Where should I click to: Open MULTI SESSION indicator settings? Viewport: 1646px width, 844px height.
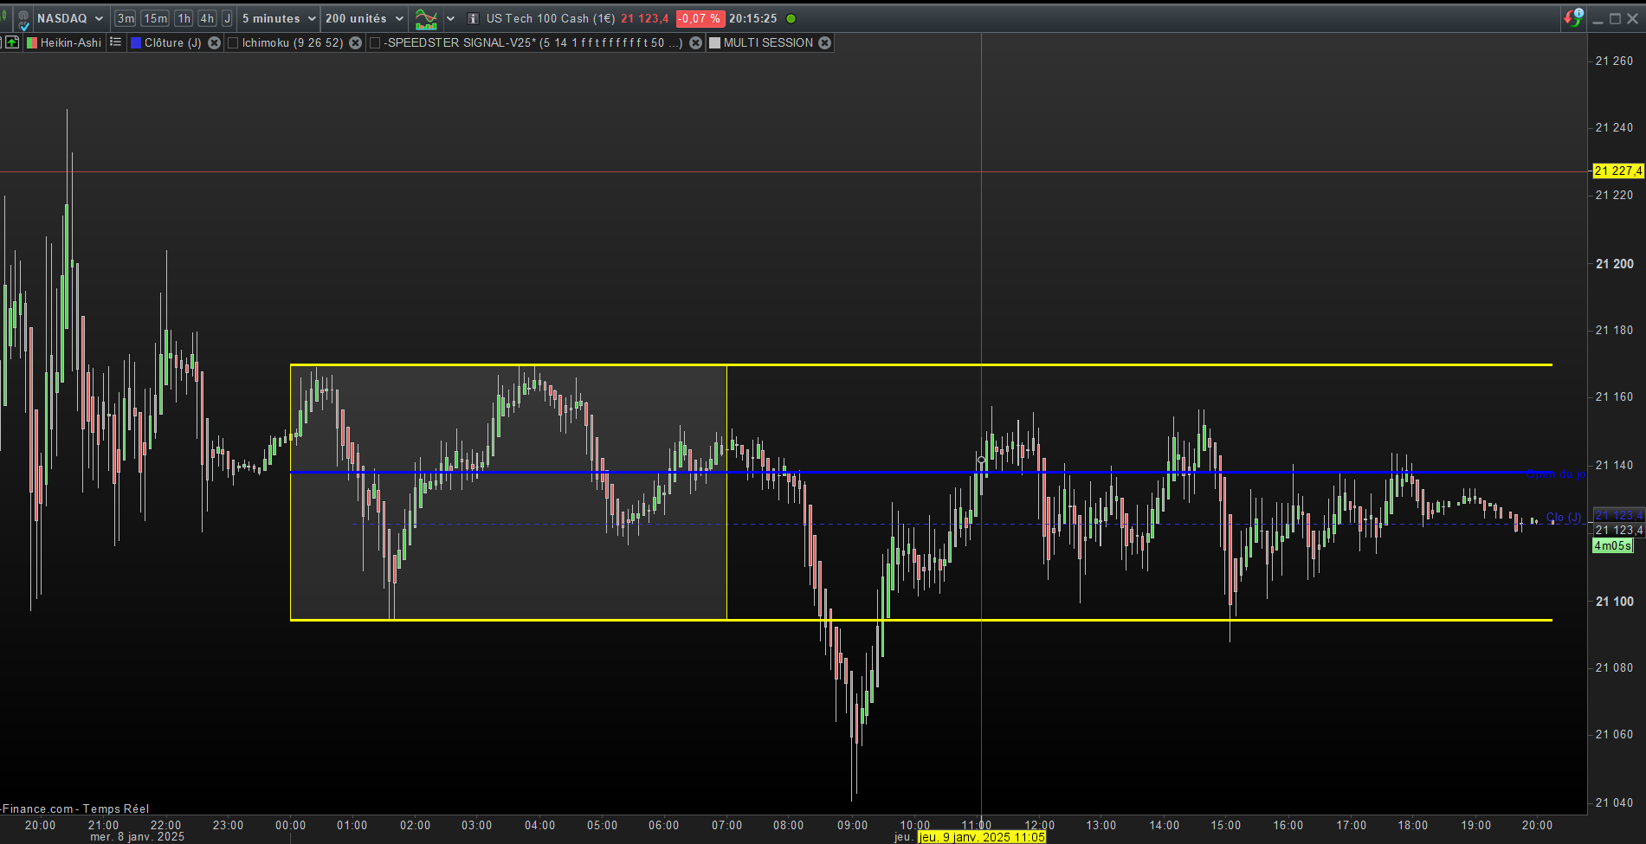coord(768,42)
